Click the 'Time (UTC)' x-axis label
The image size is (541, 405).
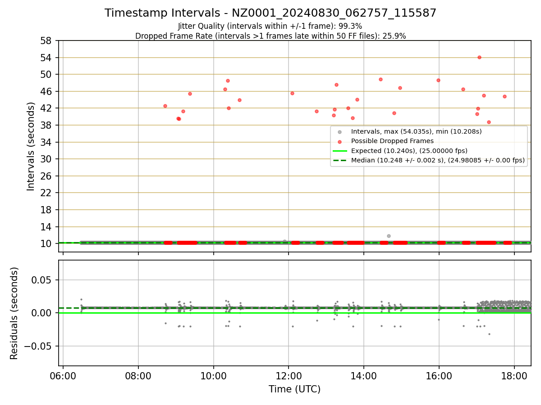(294, 389)
